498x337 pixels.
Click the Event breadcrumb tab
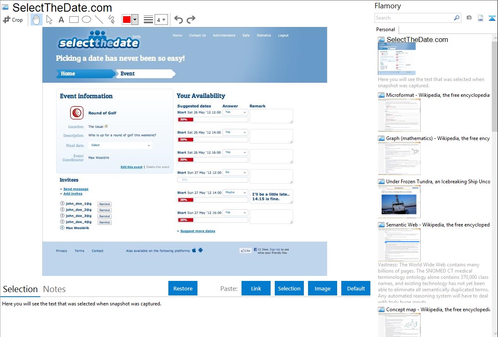pos(145,74)
